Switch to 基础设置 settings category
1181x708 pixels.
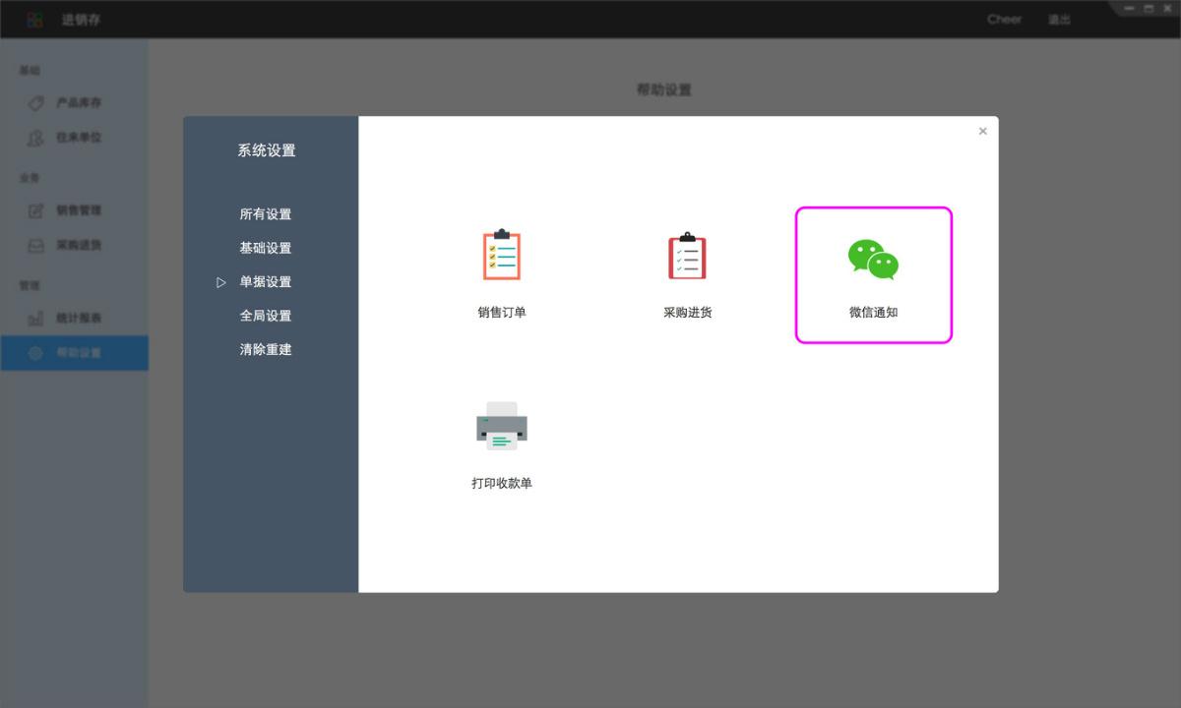point(266,248)
